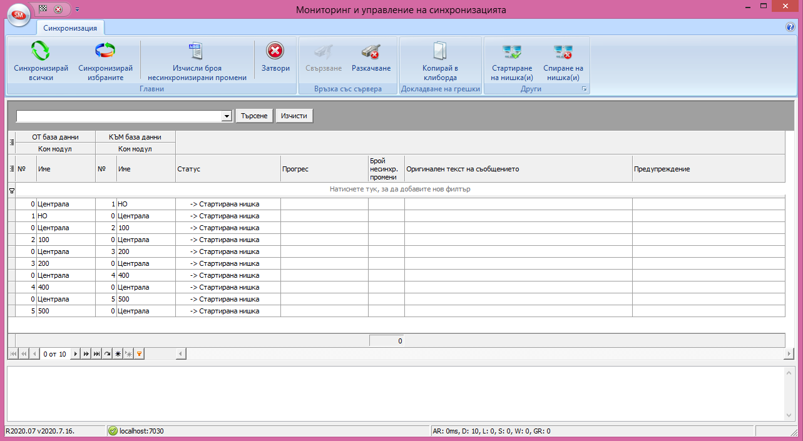Open the Други group dialog launcher
Viewport: 803px width, 441px height.
[x=585, y=89]
